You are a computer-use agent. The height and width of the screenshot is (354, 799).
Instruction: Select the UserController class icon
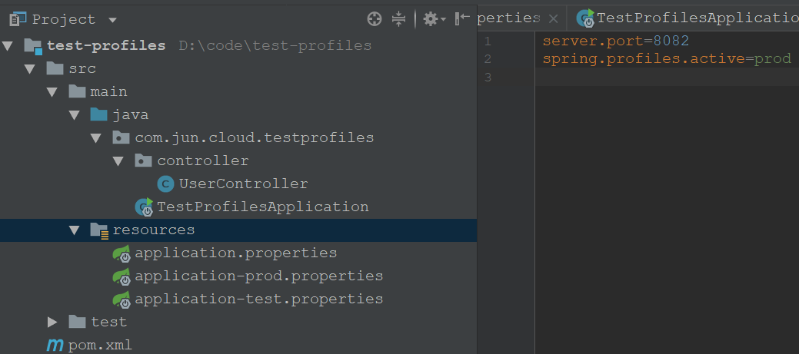[x=165, y=184]
